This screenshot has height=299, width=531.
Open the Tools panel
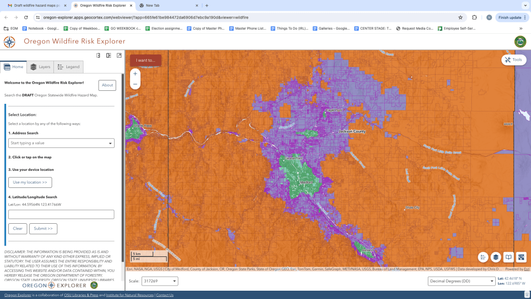(514, 60)
